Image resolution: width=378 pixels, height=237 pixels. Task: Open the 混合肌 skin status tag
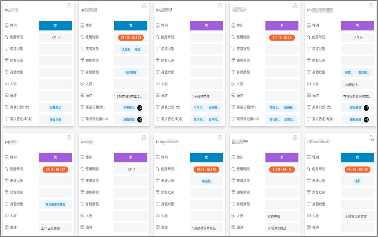click(126, 49)
